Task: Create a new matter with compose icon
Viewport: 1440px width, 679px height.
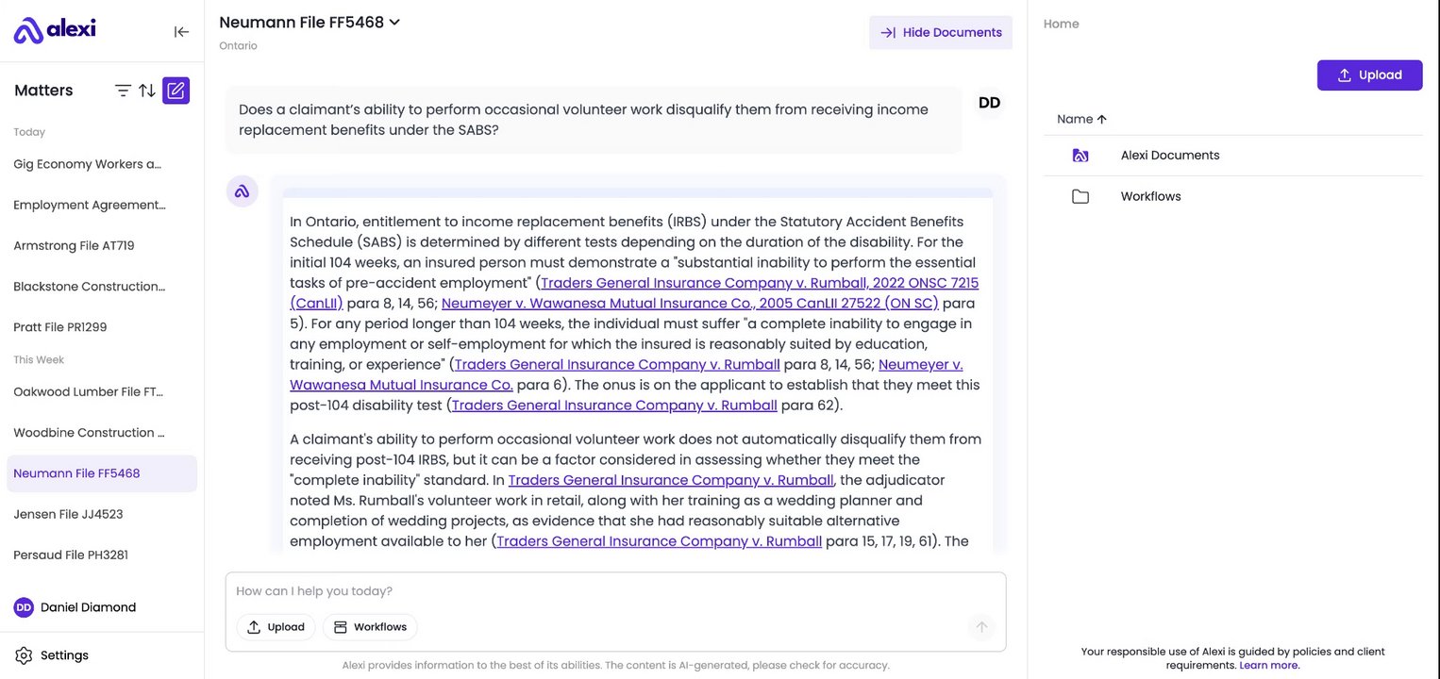Action: 176,91
